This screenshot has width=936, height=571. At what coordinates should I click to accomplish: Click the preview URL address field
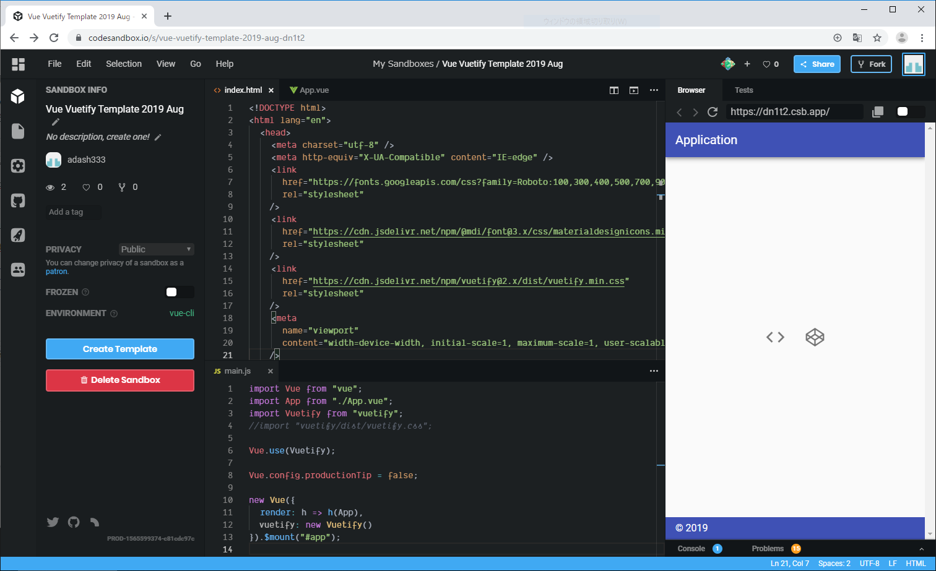tap(794, 112)
